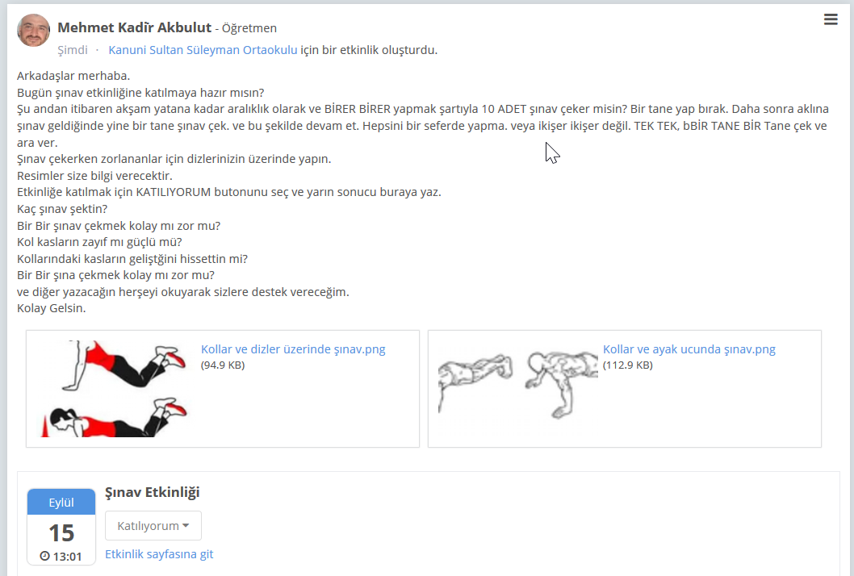Click the 13:01 event time text

(67, 557)
